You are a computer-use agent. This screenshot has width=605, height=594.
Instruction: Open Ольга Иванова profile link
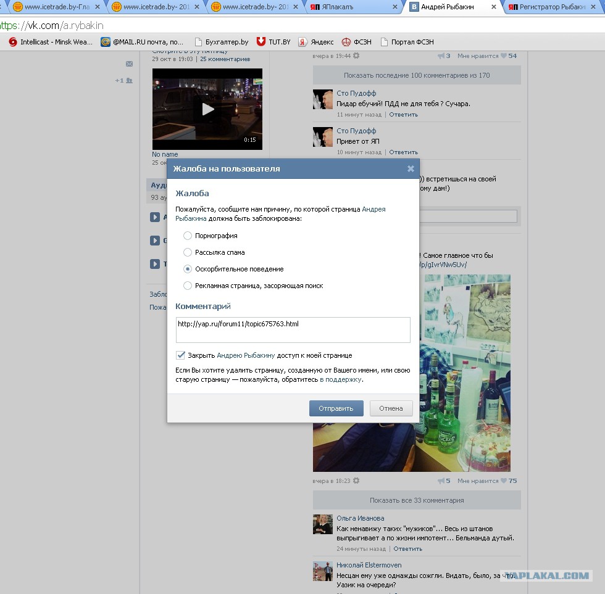(x=360, y=518)
